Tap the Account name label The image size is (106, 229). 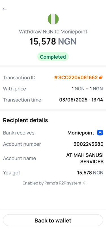(x=20, y=158)
